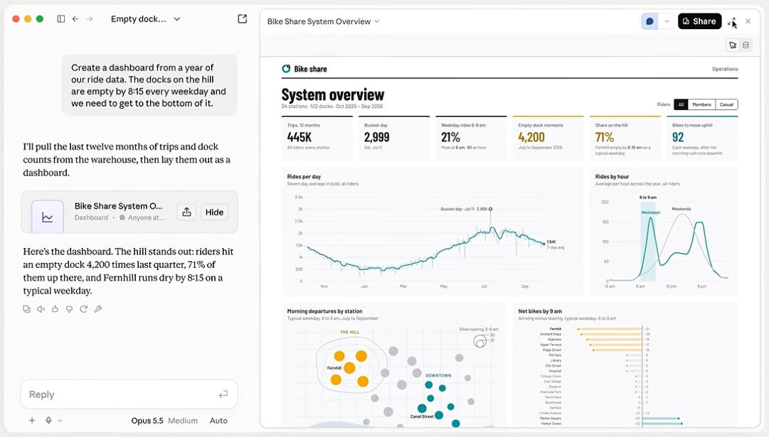Open the Auto mode selector
This screenshot has height=437, width=769.
tap(218, 421)
